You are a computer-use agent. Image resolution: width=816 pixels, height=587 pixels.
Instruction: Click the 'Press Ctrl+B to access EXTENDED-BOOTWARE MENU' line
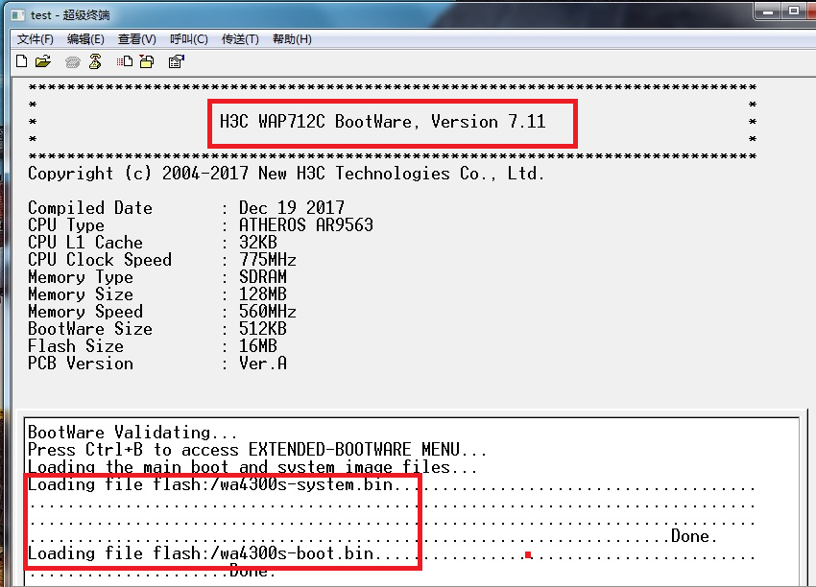[x=257, y=449]
